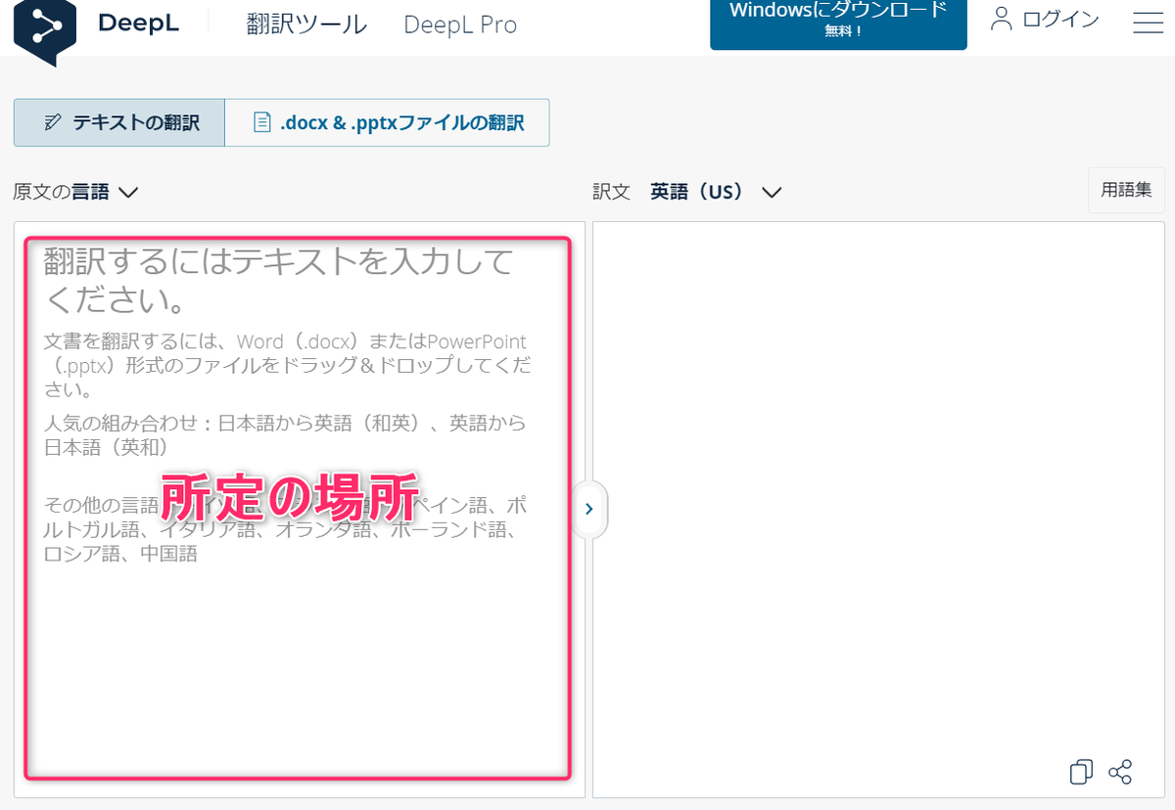Screen dimensions: 1175x810
Task: Click the arrow button between translation panes
Action: click(x=589, y=509)
